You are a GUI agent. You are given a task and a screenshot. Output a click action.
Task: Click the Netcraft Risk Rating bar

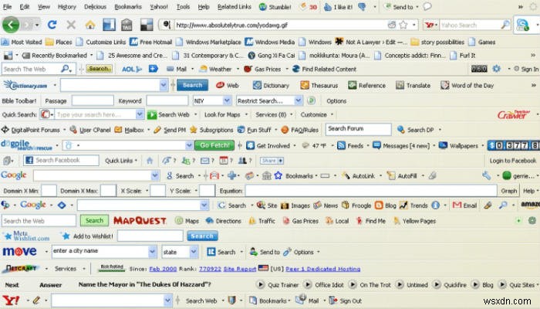click(112, 268)
